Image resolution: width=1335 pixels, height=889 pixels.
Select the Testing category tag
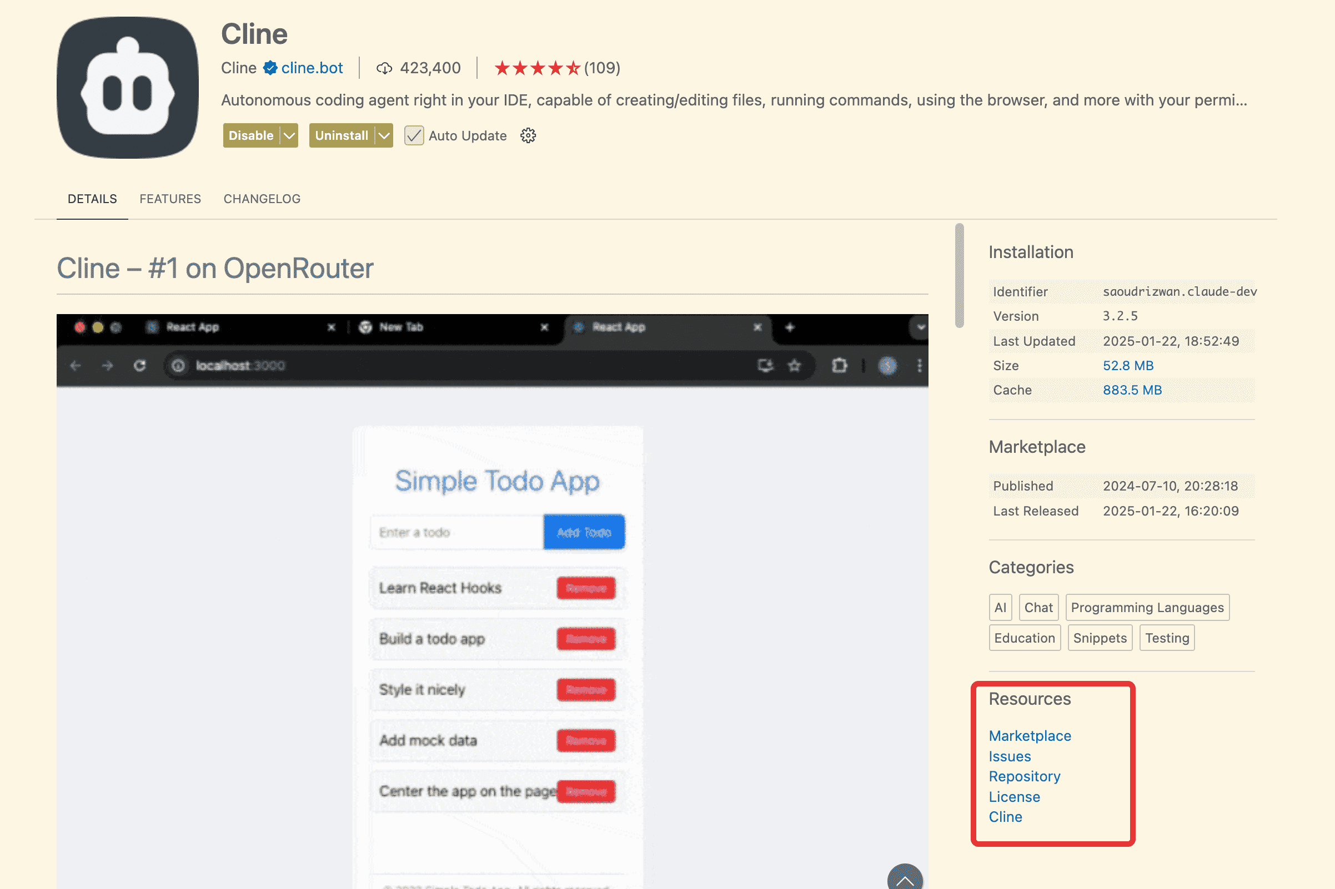(x=1167, y=638)
